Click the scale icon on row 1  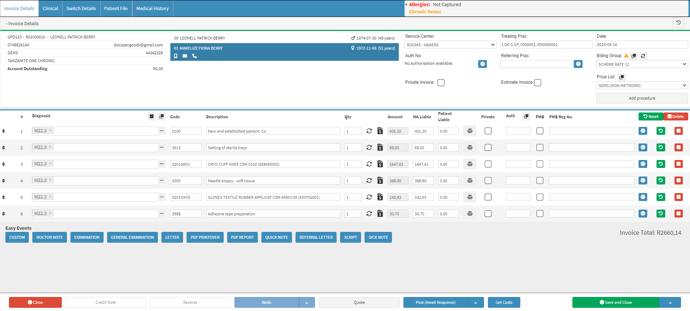470,131
